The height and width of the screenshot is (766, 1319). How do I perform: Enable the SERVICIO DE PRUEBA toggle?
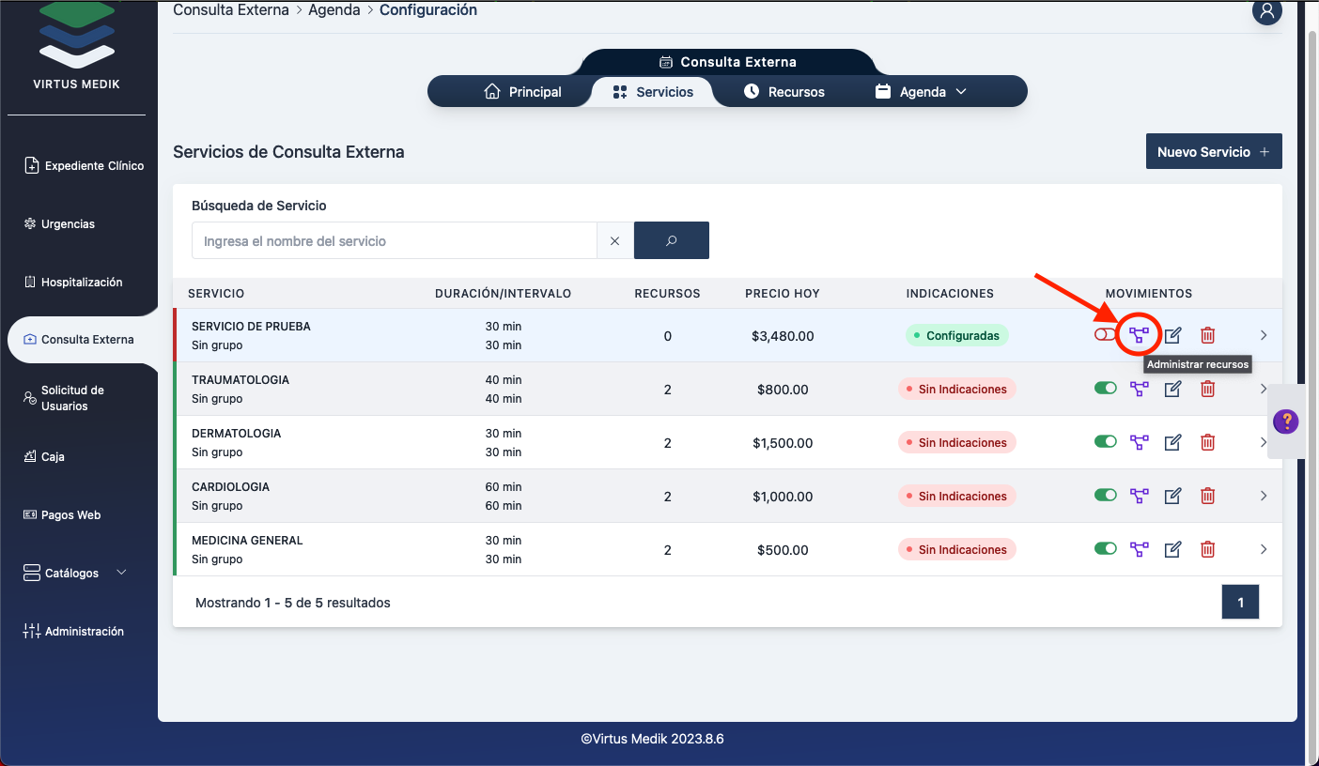1105,335
